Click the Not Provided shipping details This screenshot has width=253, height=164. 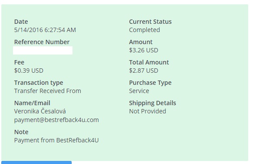coord(148,111)
